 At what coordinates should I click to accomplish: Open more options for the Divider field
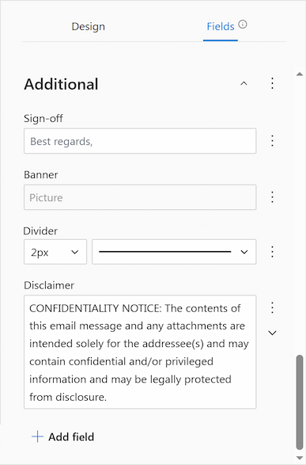click(272, 252)
